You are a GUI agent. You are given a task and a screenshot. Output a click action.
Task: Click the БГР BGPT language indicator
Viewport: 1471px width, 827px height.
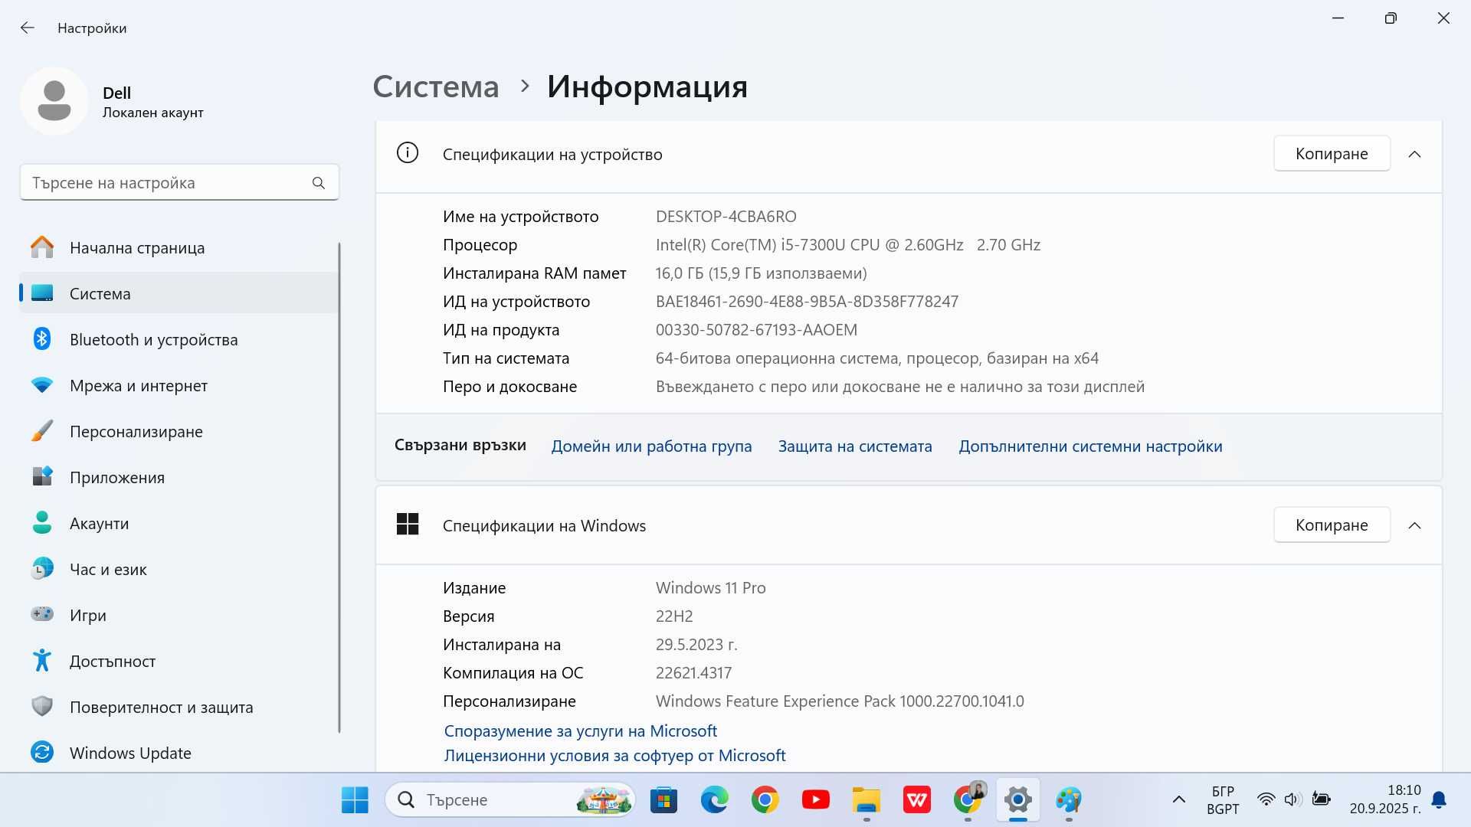pyautogui.click(x=1223, y=800)
